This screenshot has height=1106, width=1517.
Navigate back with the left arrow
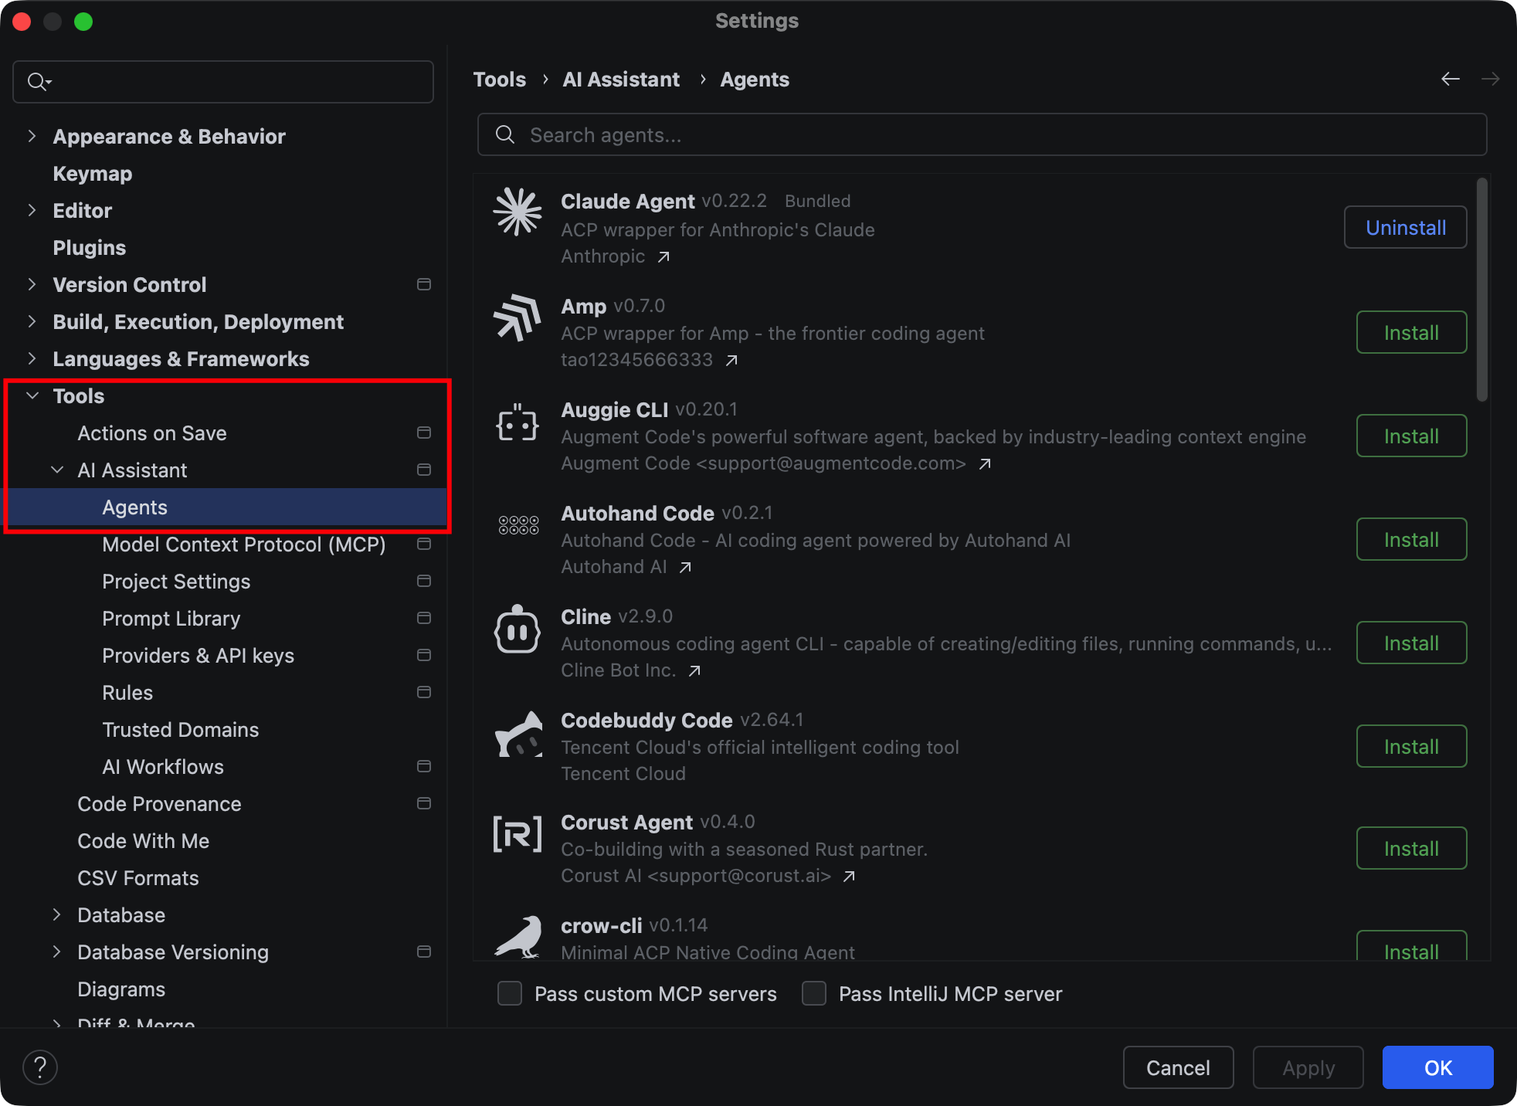point(1450,79)
